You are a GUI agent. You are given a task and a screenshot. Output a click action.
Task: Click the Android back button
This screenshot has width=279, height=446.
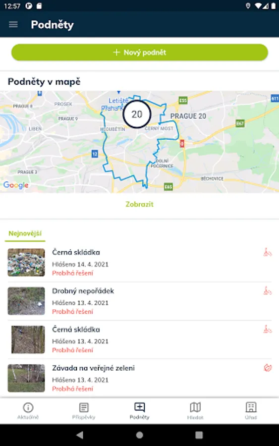coord(80,435)
